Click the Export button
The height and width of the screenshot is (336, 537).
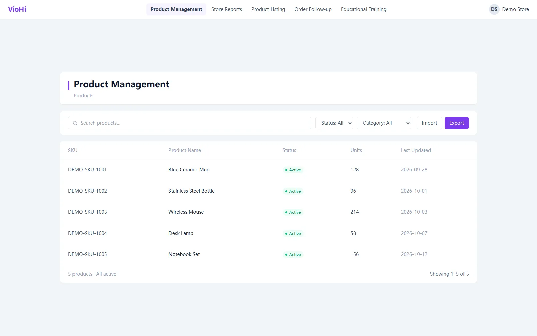pos(457,123)
